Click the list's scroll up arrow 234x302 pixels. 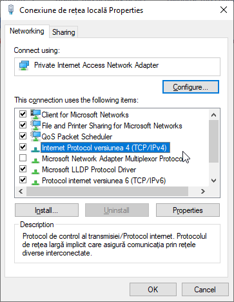pyautogui.click(x=213, y=115)
